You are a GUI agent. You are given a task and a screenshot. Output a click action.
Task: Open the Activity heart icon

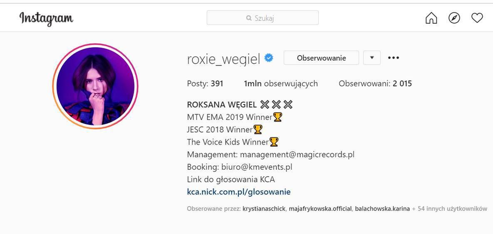477,18
